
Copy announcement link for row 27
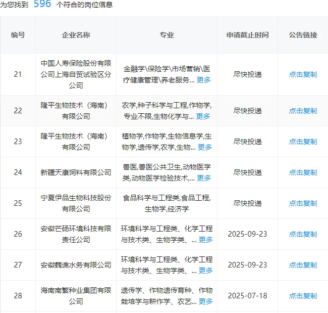click(303, 265)
